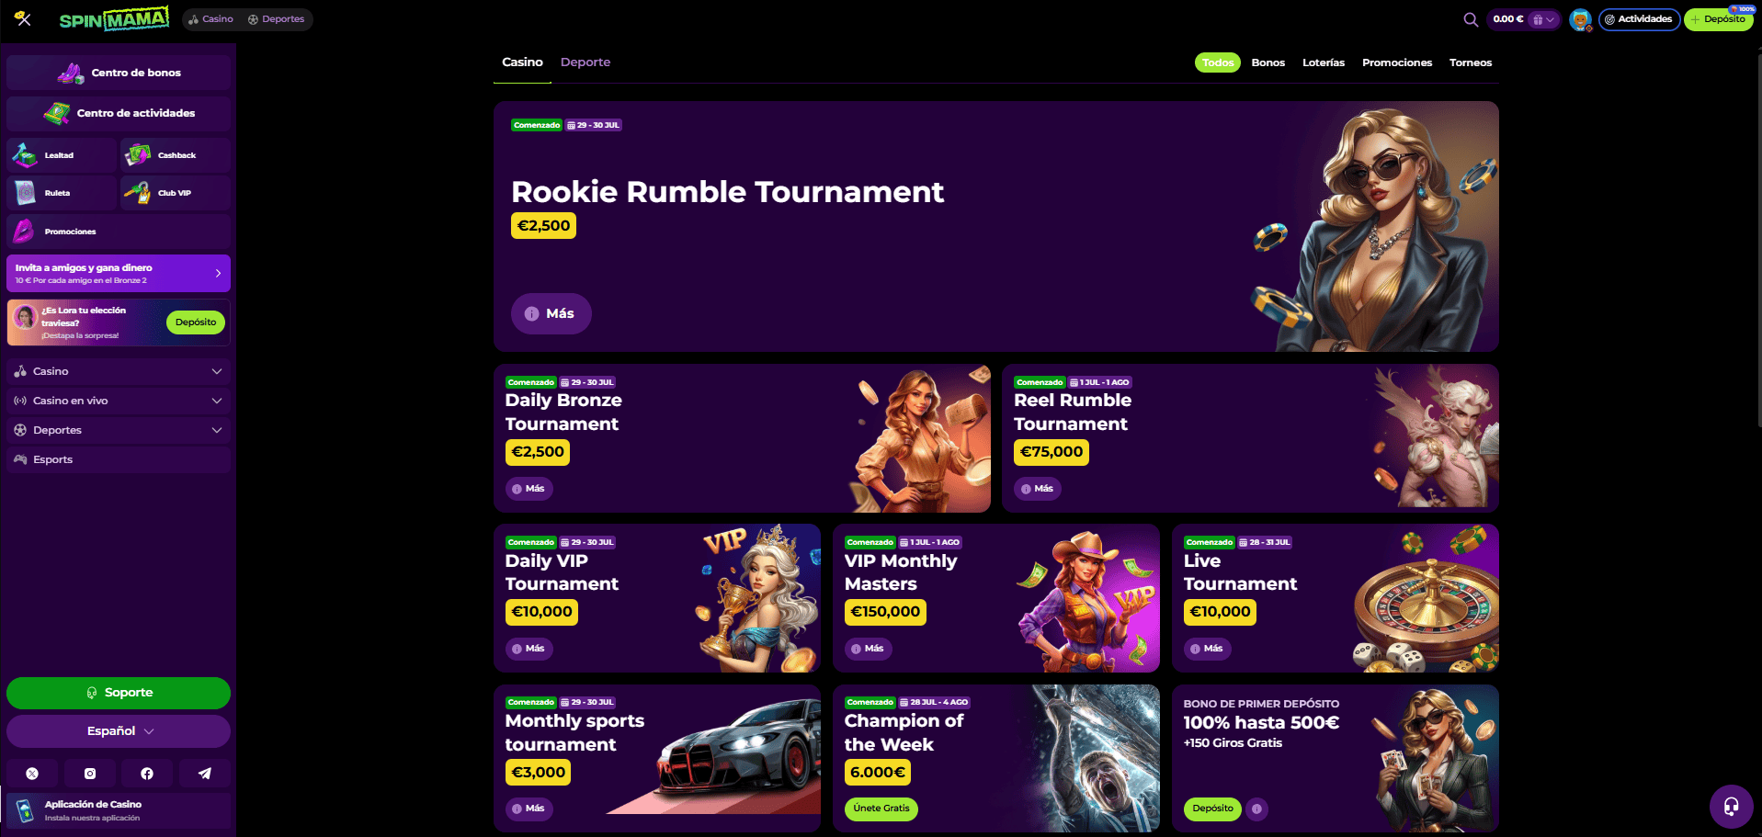Open the X social icon
Screen dimensions: 1762x837
pos(32,774)
